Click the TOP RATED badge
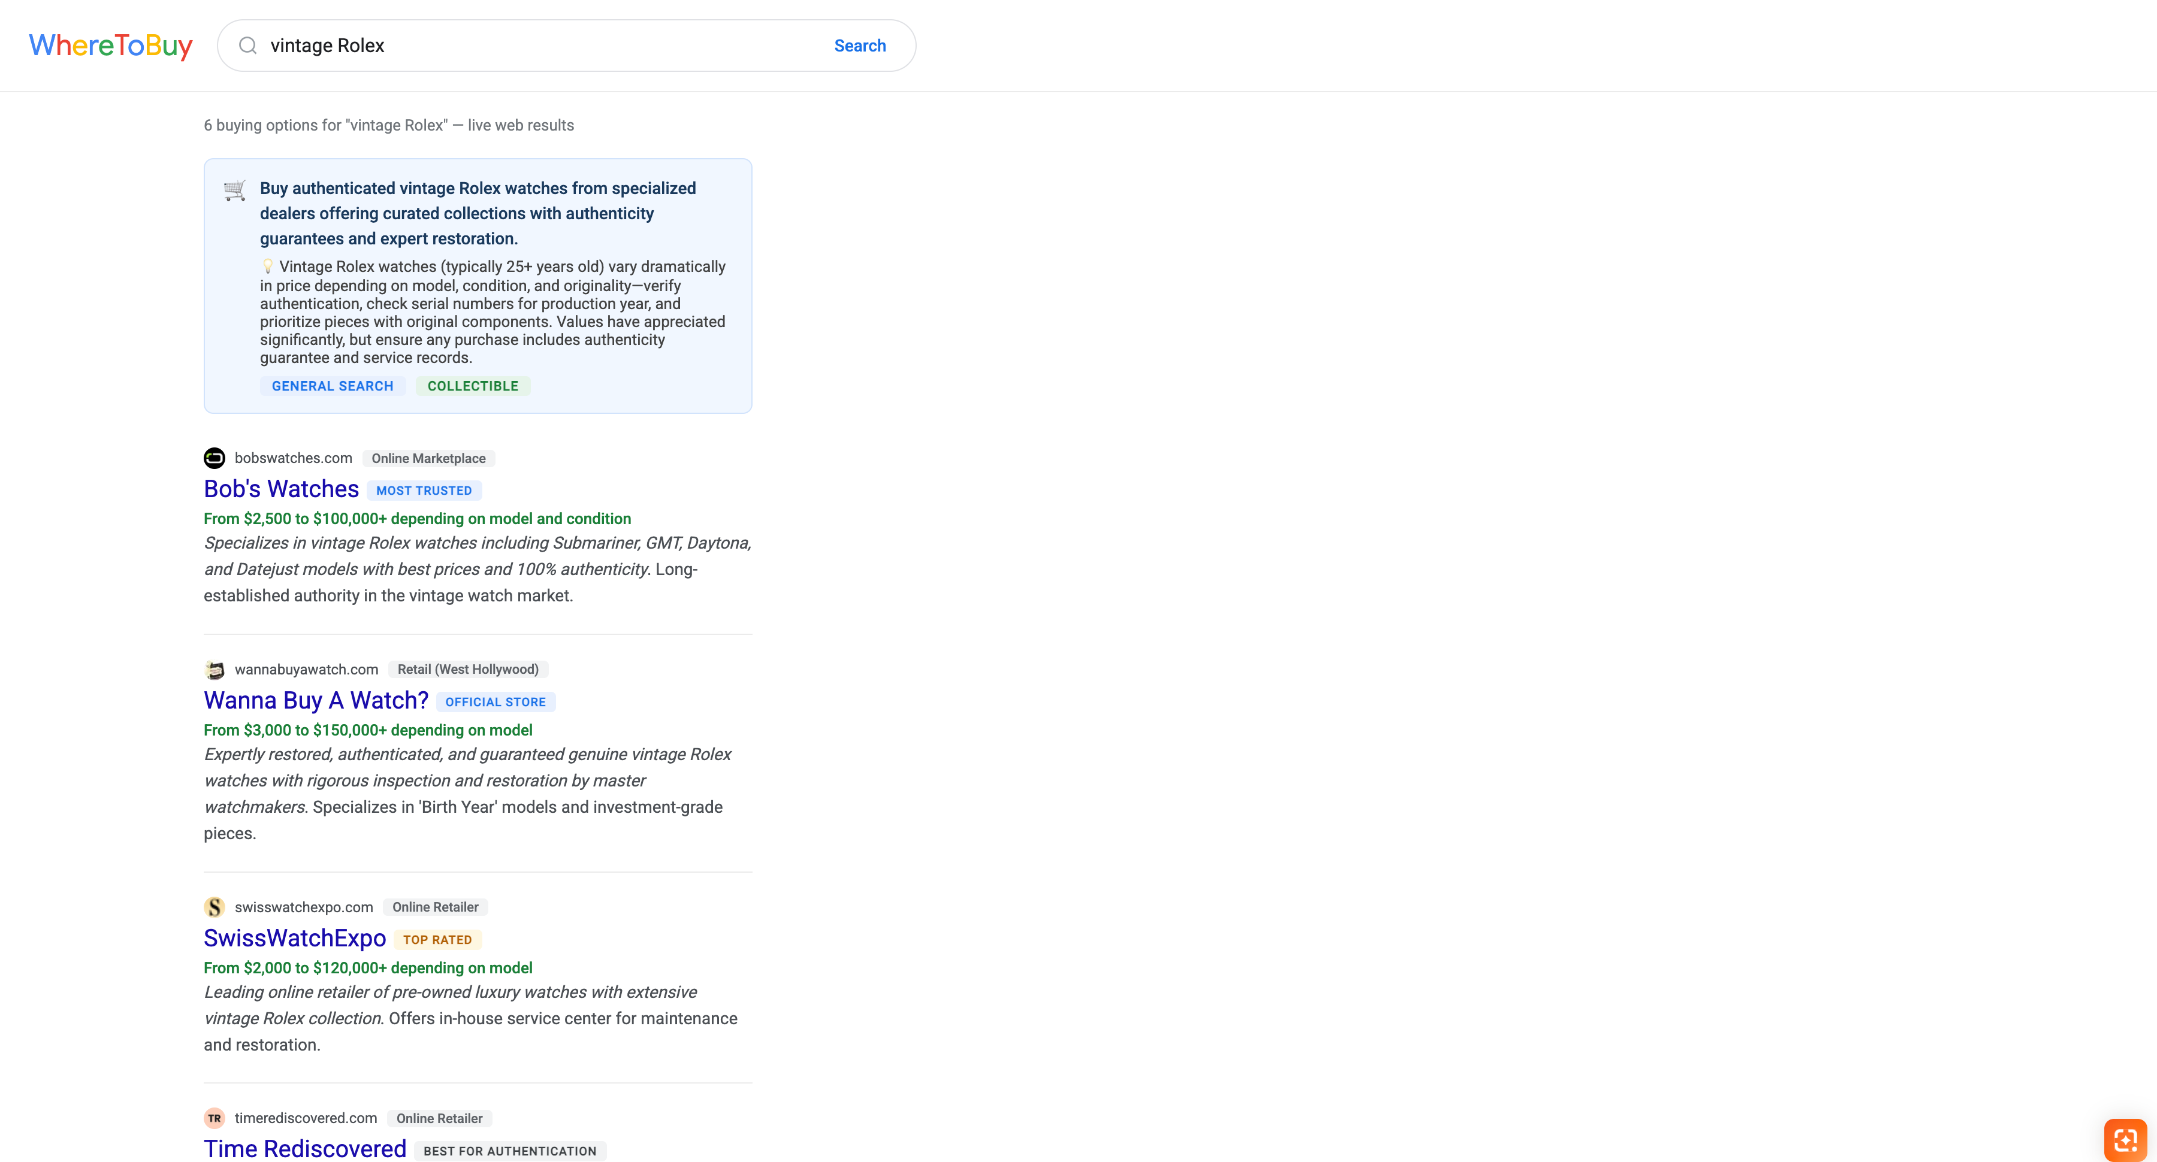 click(x=437, y=939)
